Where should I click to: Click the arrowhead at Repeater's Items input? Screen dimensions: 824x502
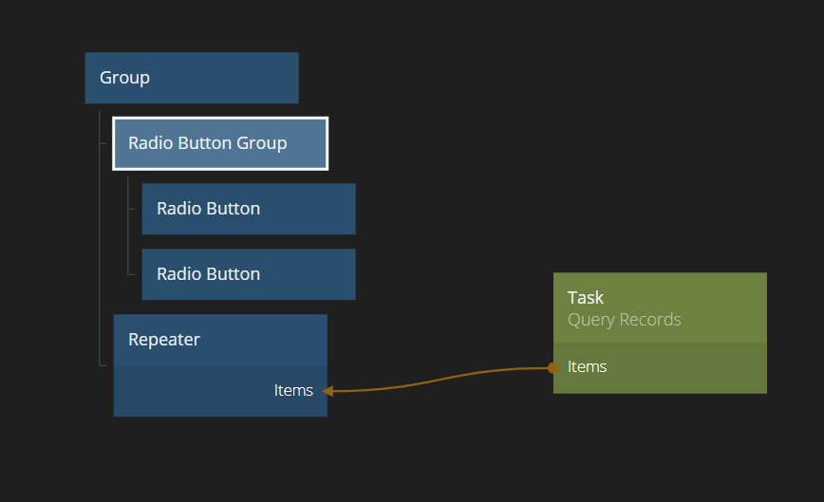pos(328,390)
